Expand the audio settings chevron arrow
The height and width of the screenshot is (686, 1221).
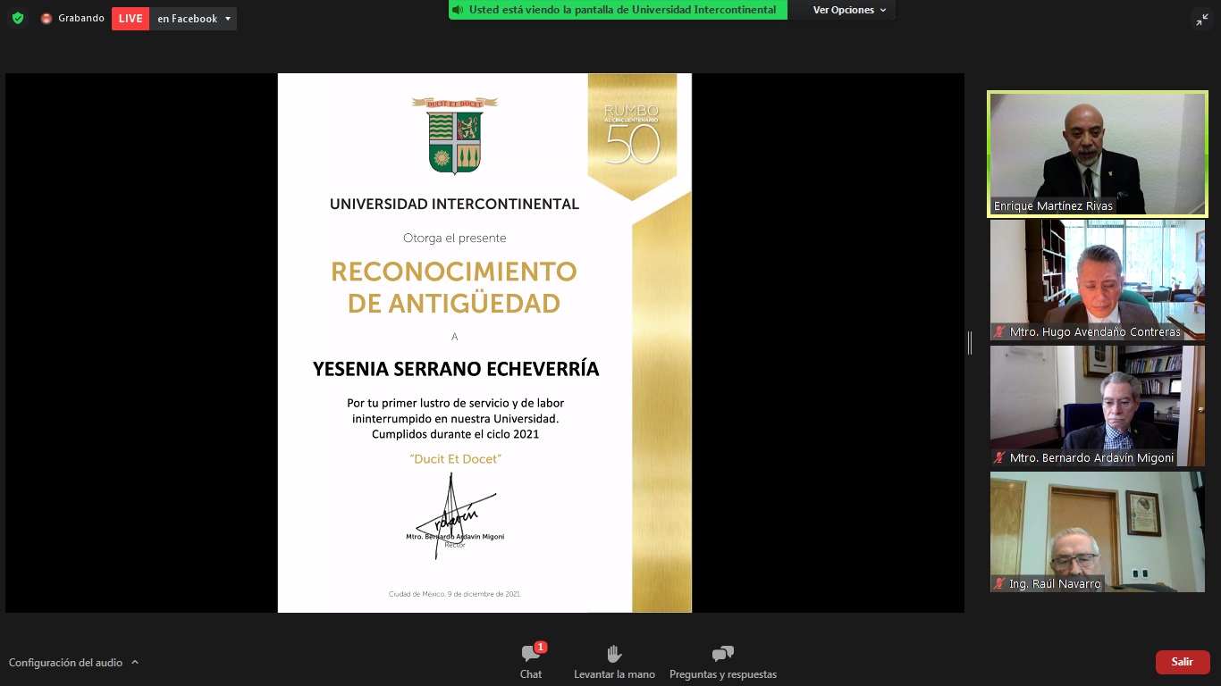(135, 663)
